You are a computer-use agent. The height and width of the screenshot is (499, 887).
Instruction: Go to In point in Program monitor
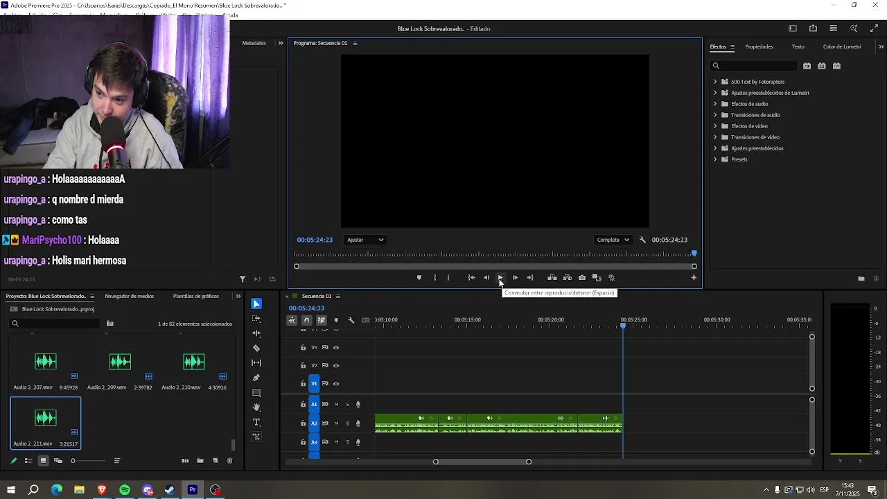coord(471,277)
